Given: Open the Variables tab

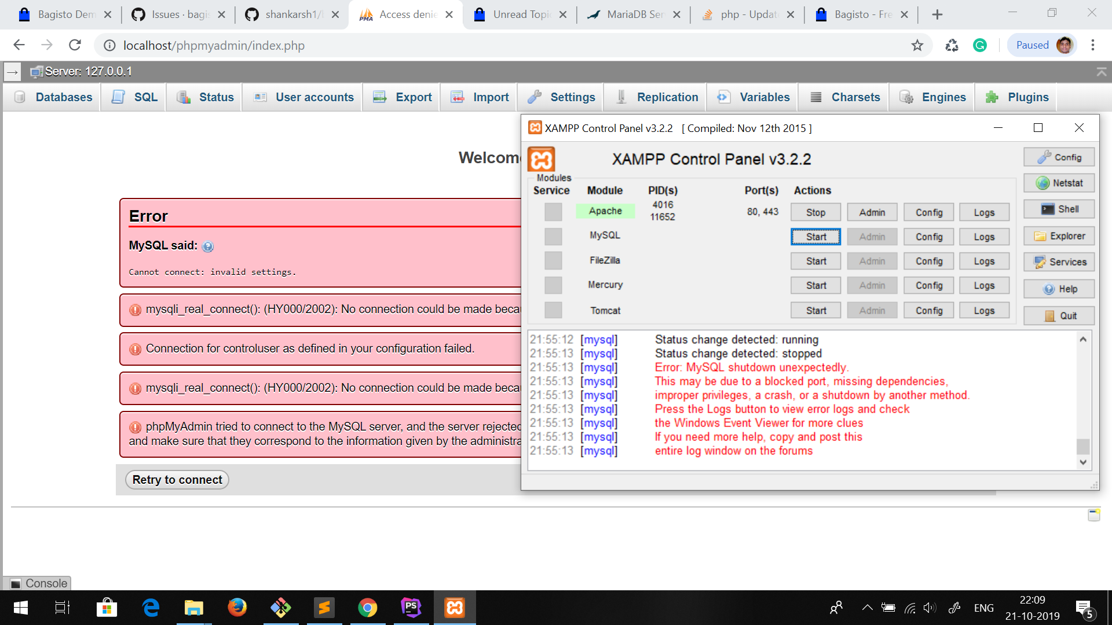Looking at the screenshot, I should click(x=753, y=97).
